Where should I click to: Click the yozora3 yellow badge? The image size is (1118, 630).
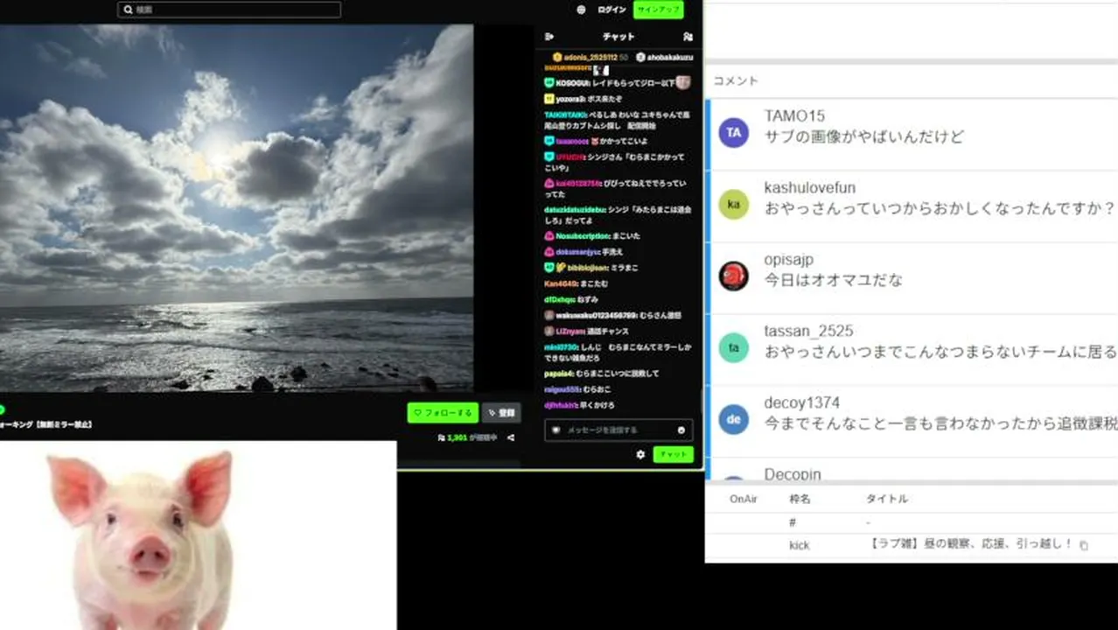pyautogui.click(x=549, y=99)
